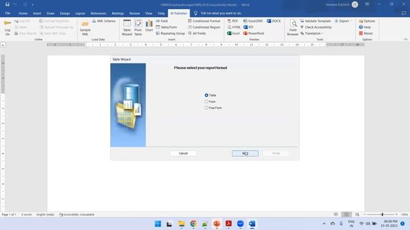This screenshot has width=410, height=230.
Task: Adjust the zoom slider handle
Action: (382, 215)
